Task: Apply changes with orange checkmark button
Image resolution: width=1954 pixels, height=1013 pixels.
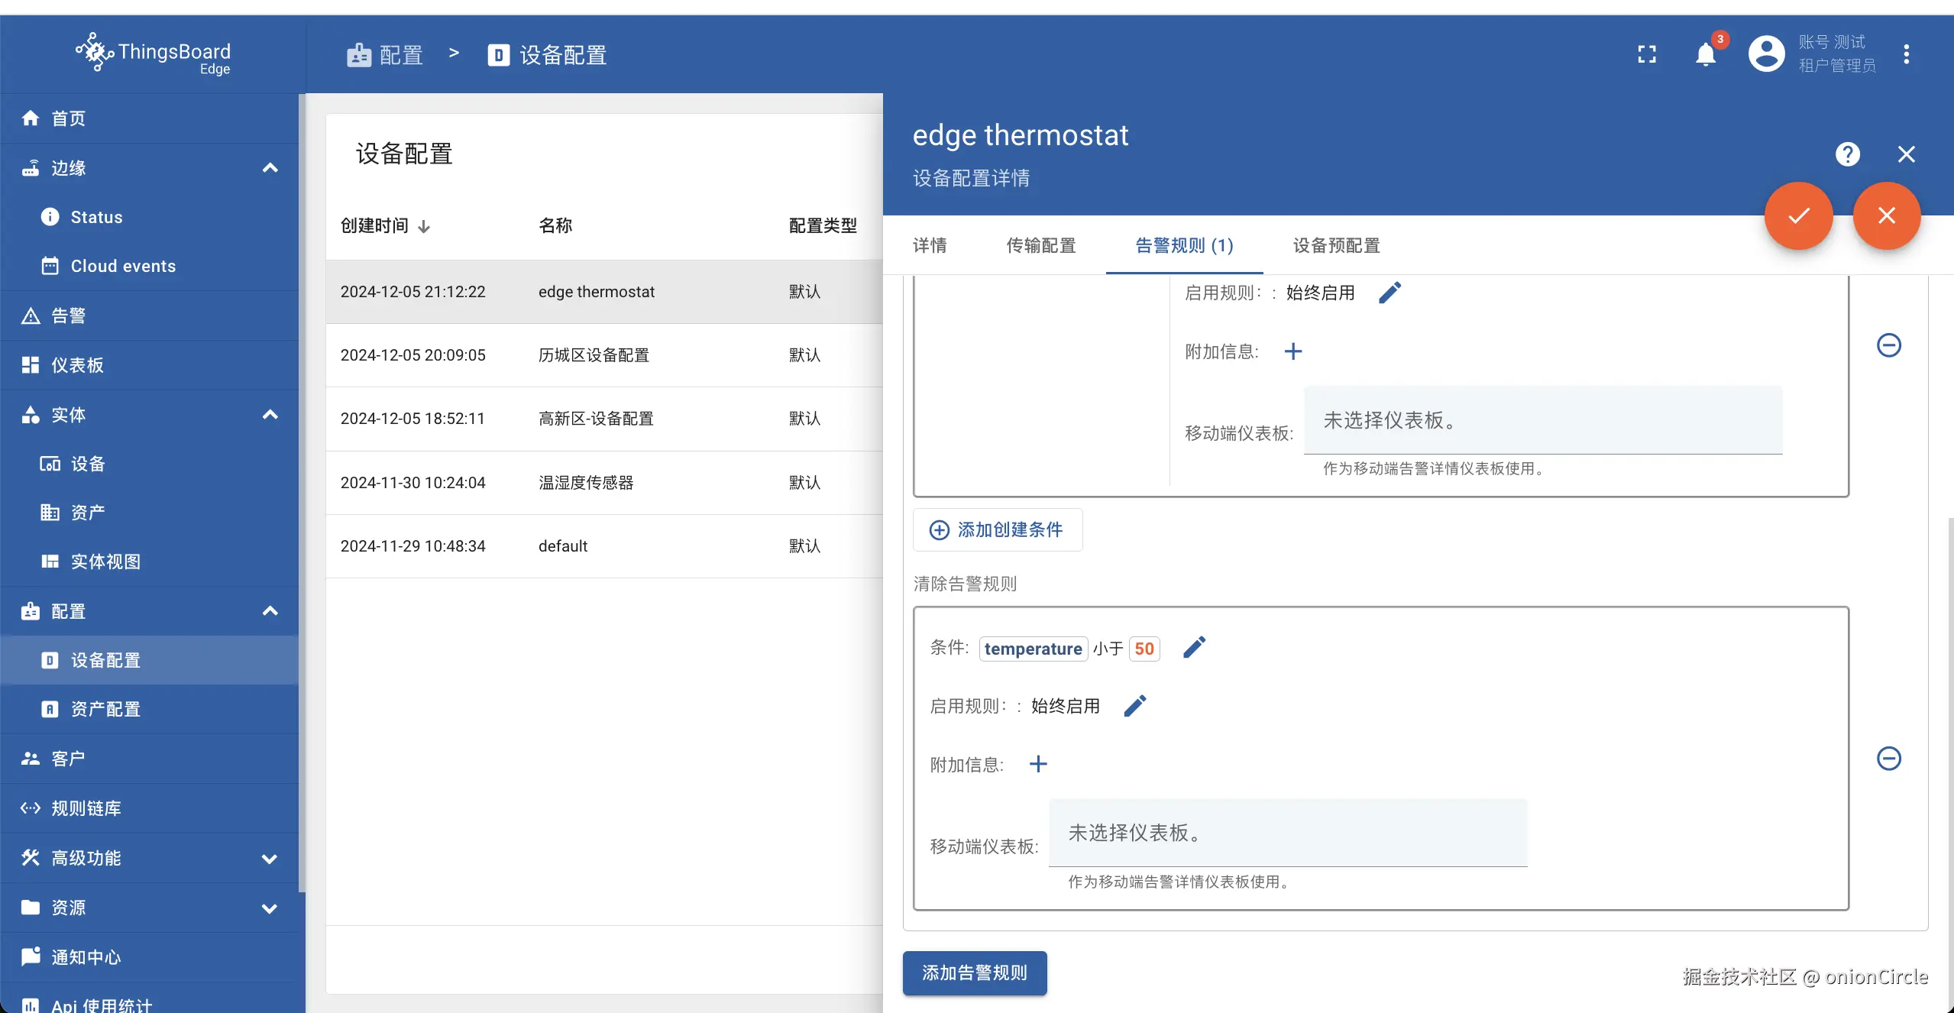Action: [x=1798, y=216]
